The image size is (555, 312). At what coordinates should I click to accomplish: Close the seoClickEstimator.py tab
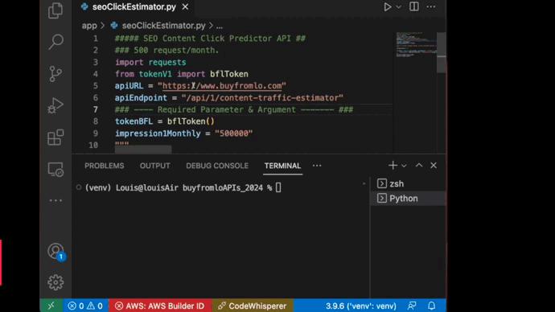click(x=185, y=6)
